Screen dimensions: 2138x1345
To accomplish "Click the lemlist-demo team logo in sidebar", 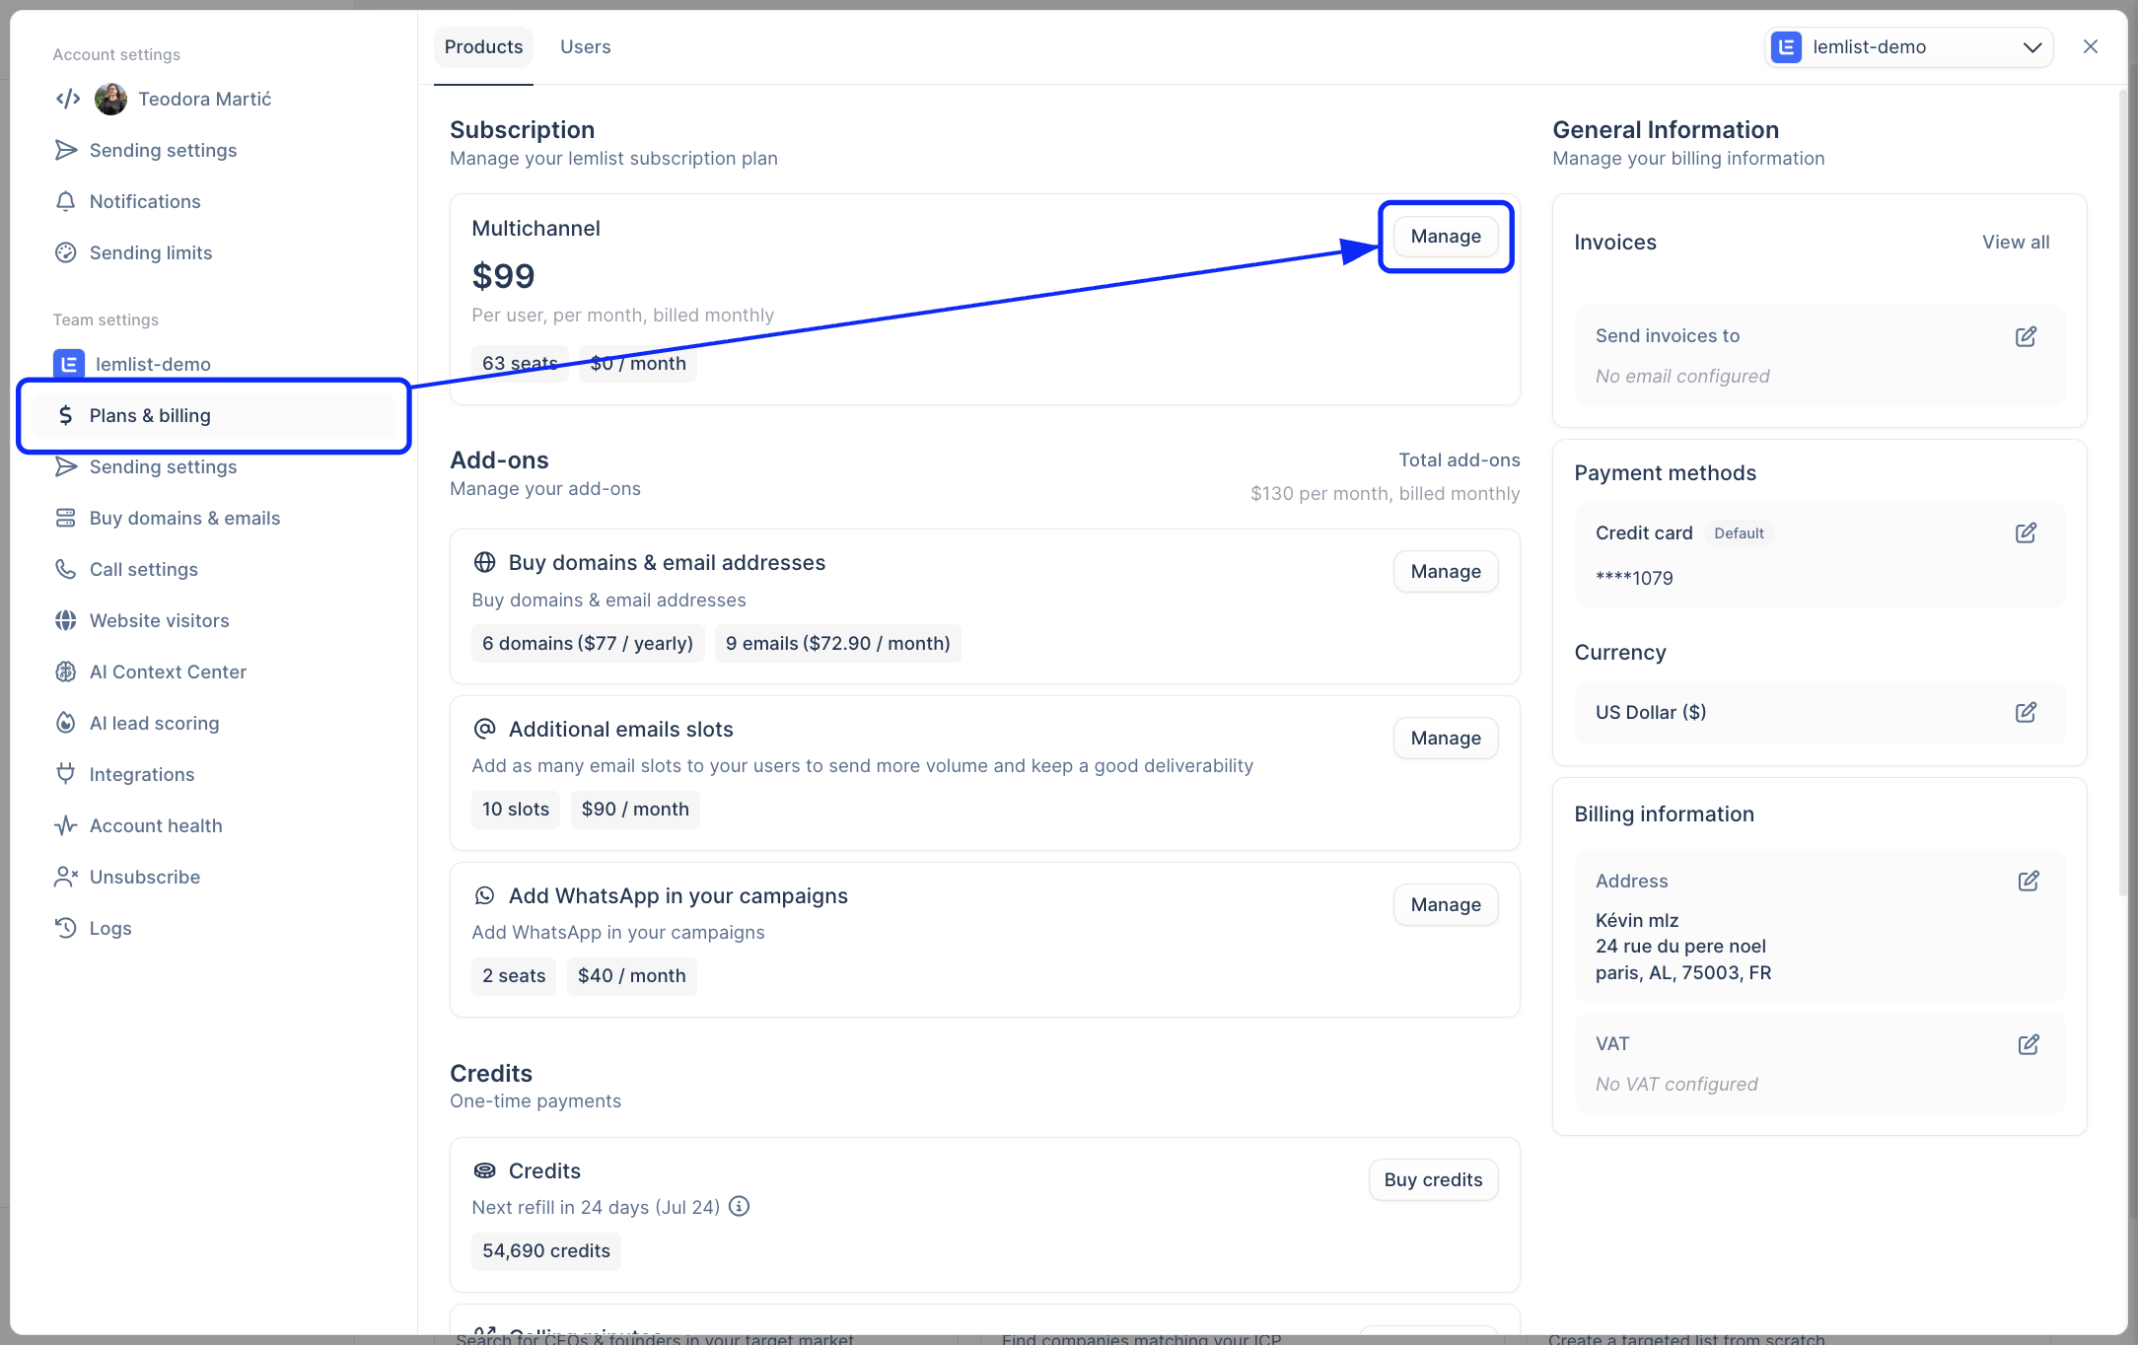I will pyautogui.click(x=69, y=364).
